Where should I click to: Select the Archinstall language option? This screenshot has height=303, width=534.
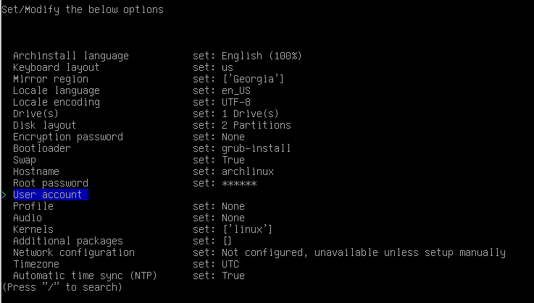click(70, 56)
